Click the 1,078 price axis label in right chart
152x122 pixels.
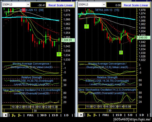(x=142, y=10)
